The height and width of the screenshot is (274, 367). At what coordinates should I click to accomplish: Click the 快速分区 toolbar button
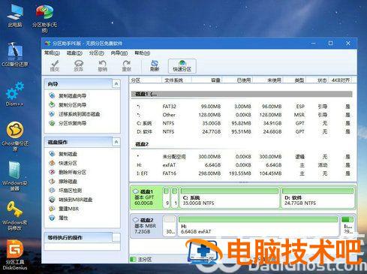point(182,66)
